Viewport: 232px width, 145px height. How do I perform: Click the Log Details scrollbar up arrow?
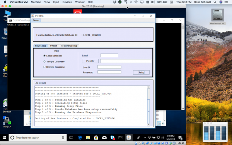(x=148, y=87)
